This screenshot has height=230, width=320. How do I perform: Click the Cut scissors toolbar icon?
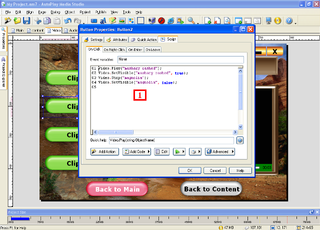coord(37,21)
